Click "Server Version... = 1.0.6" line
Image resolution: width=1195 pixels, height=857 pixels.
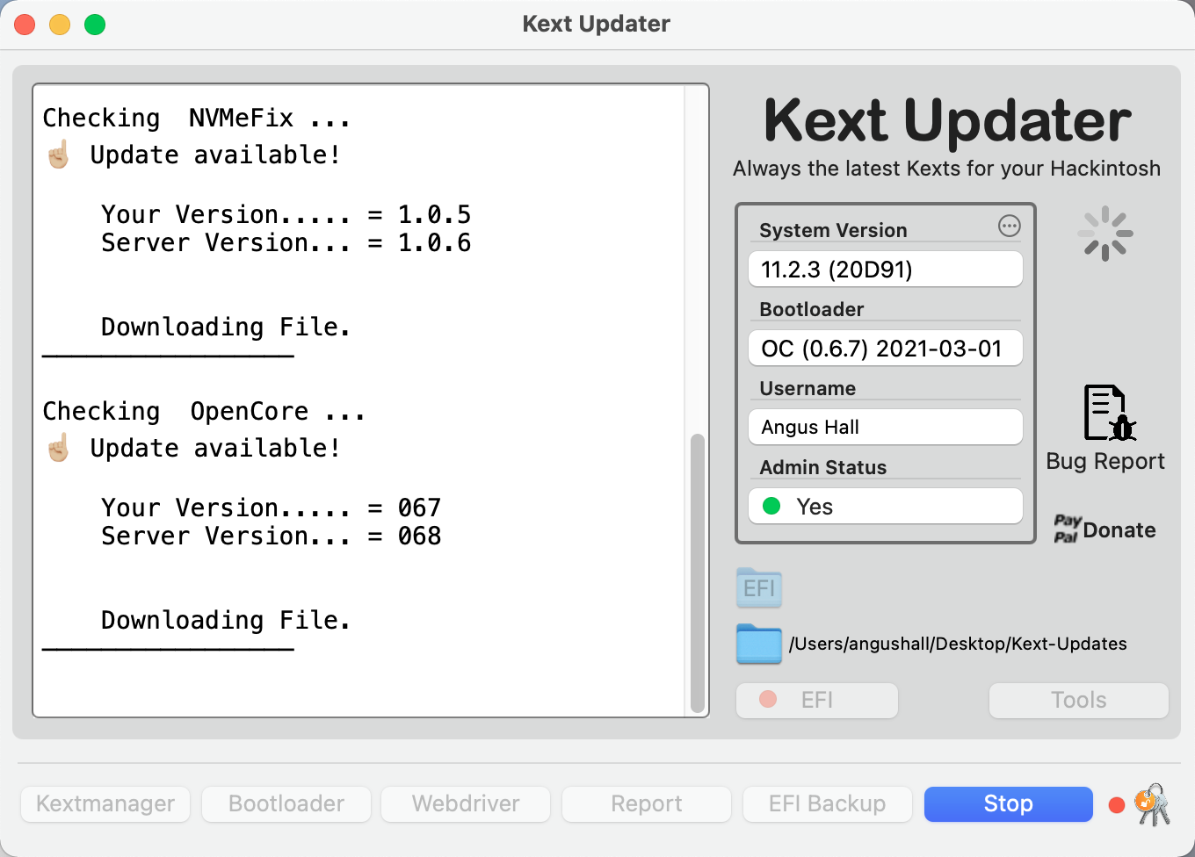click(286, 242)
